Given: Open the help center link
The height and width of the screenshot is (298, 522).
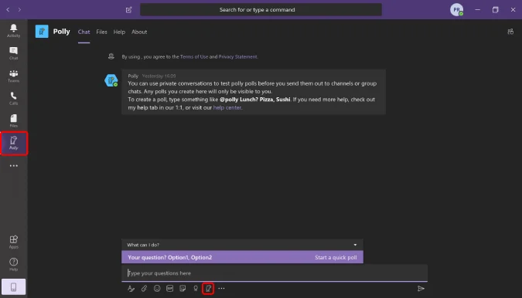Looking at the screenshot, I should 227,107.
